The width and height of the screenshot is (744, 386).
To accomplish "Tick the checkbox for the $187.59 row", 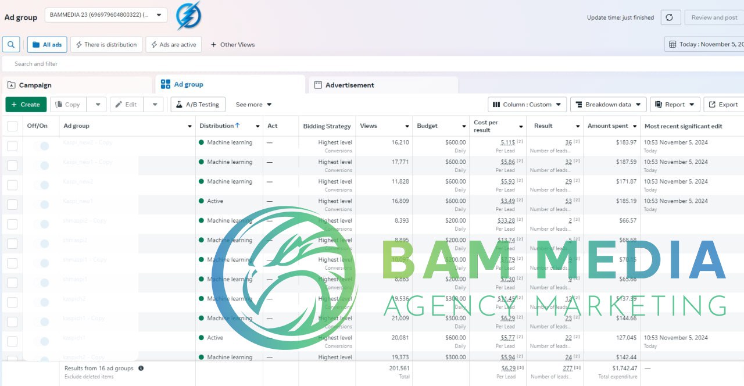I will coord(12,165).
